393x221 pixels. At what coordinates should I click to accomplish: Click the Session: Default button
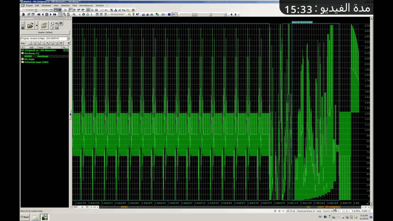[45, 32]
